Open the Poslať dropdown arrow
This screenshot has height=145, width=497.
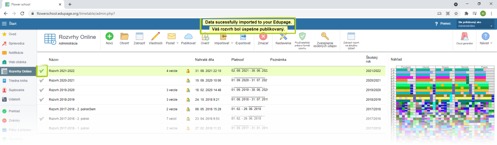point(178,43)
